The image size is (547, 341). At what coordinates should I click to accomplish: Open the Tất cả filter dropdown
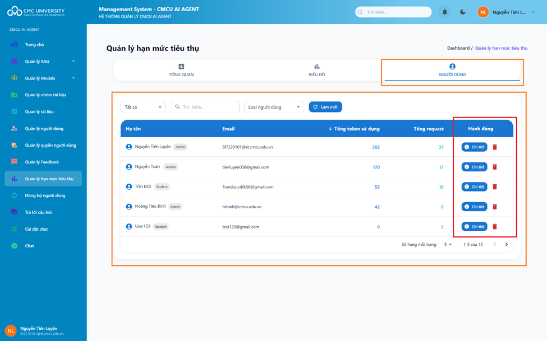(143, 107)
